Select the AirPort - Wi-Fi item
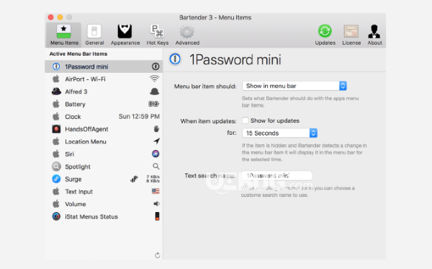432x269 pixels. 104,79
